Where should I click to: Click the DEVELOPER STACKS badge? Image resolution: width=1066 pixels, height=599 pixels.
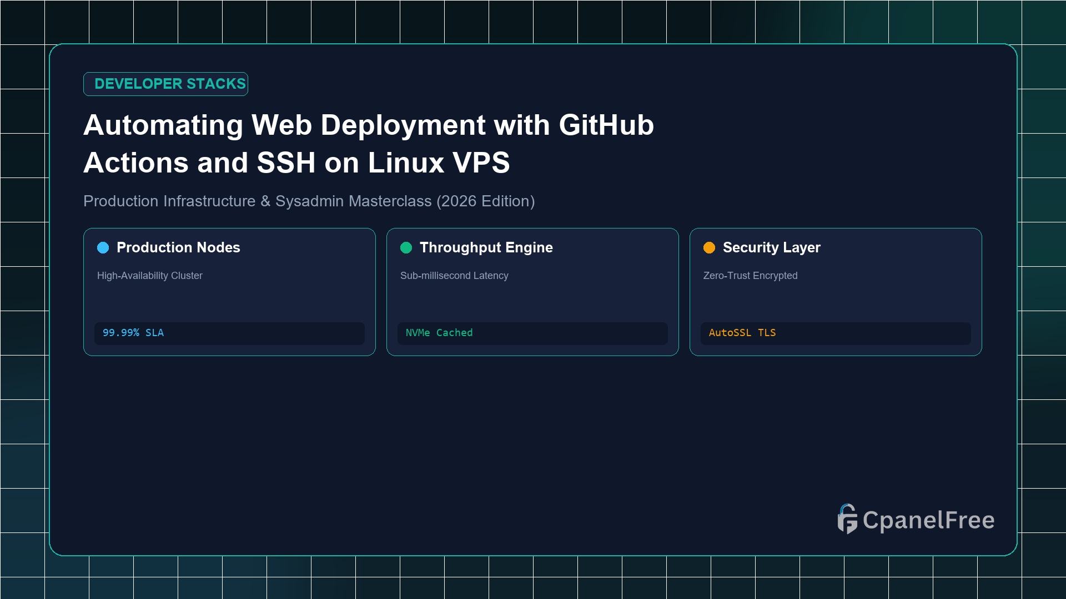(x=165, y=84)
